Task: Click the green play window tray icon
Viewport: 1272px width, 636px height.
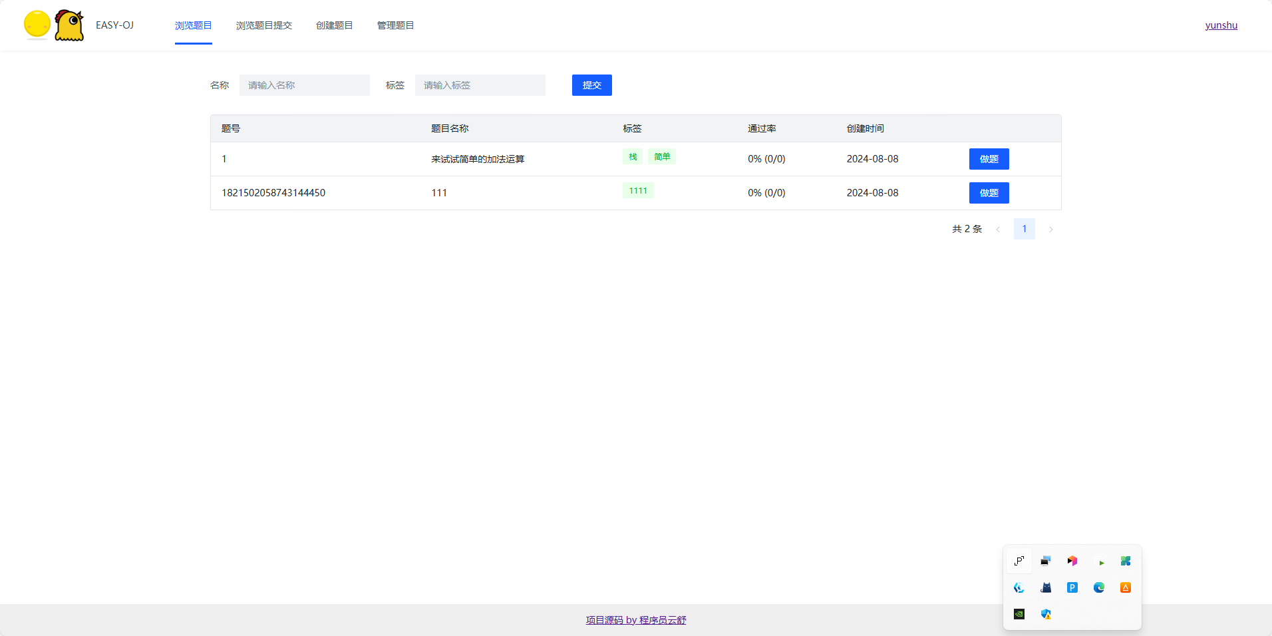Action: [1099, 561]
